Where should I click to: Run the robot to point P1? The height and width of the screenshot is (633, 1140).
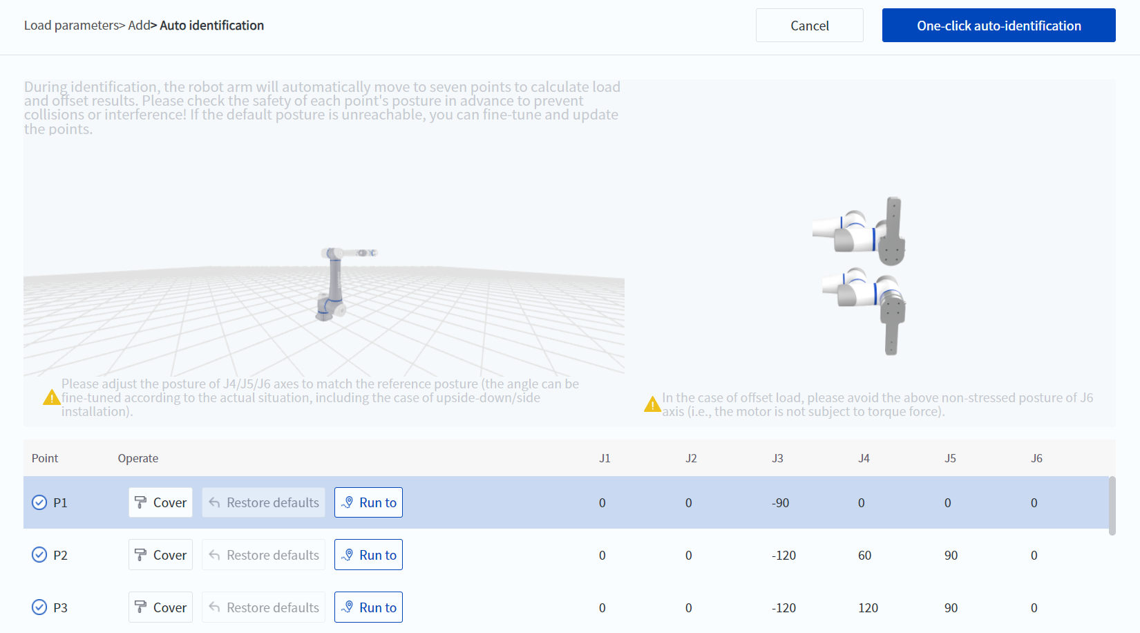pos(368,502)
